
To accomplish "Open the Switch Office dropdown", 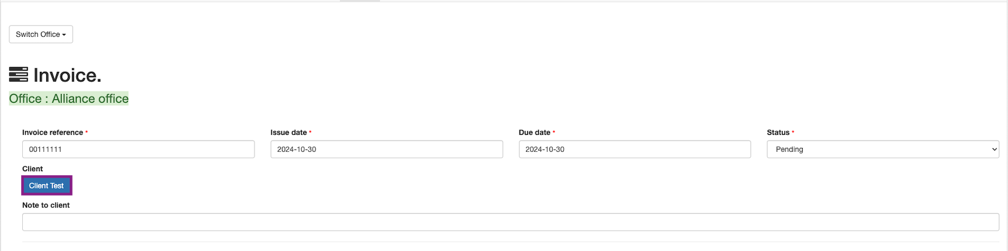I will click(40, 34).
